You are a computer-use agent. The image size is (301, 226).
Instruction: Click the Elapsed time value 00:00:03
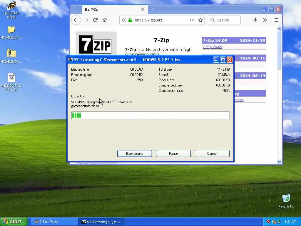click(x=136, y=69)
